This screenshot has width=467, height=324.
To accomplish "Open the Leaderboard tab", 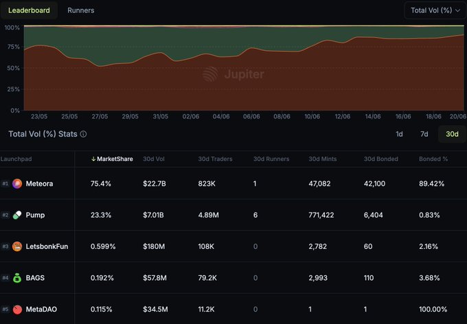I will tap(29, 10).
